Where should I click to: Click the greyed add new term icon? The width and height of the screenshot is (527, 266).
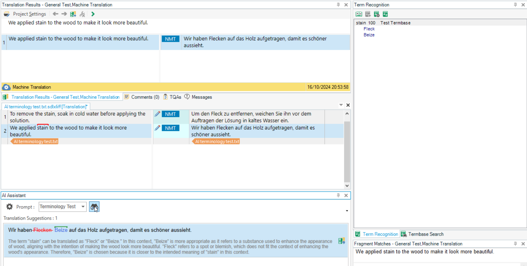[368, 14]
